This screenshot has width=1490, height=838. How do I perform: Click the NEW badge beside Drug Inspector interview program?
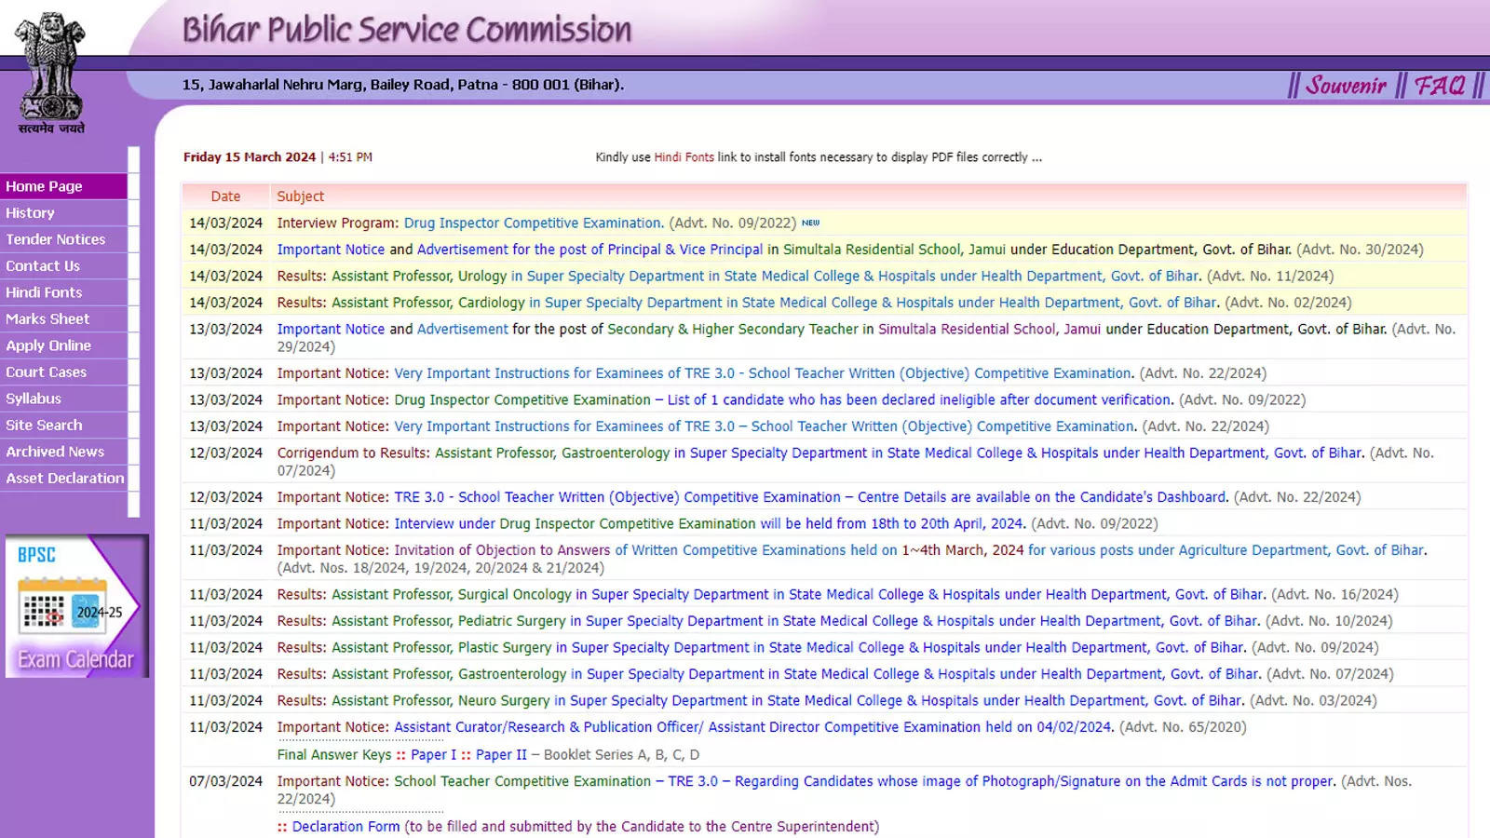point(810,223)
